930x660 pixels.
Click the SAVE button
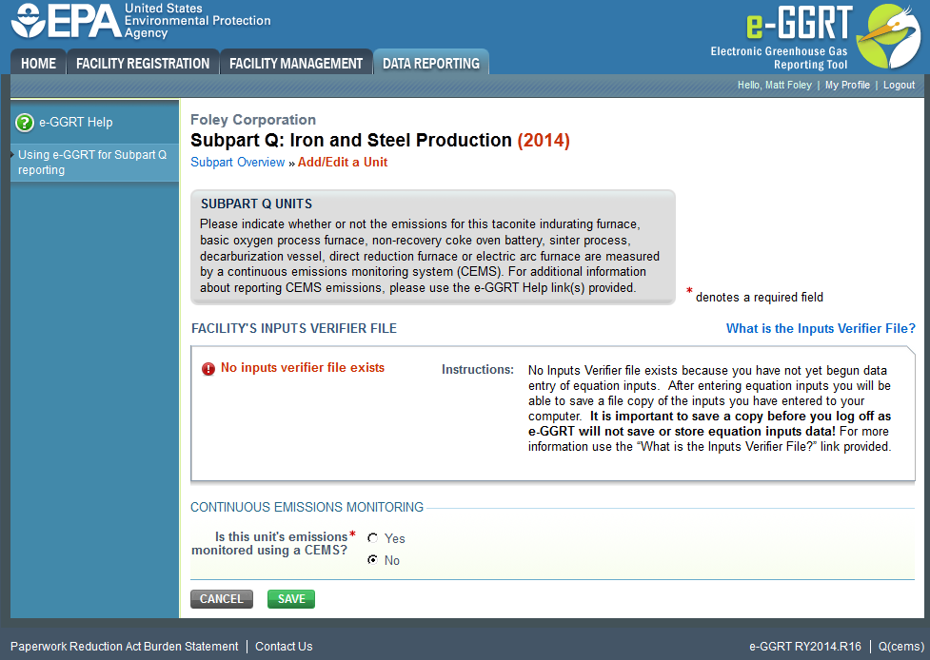click(x=291, y=599)
